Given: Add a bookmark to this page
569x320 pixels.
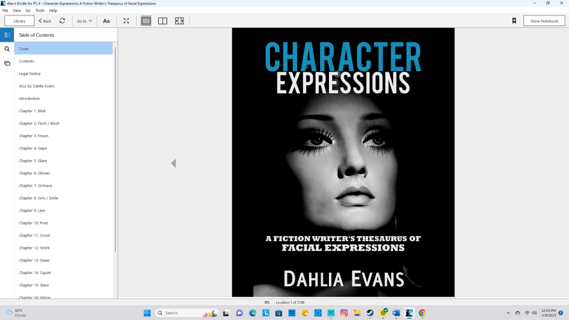Looking at the screenshot, I should tap(514, 21).
